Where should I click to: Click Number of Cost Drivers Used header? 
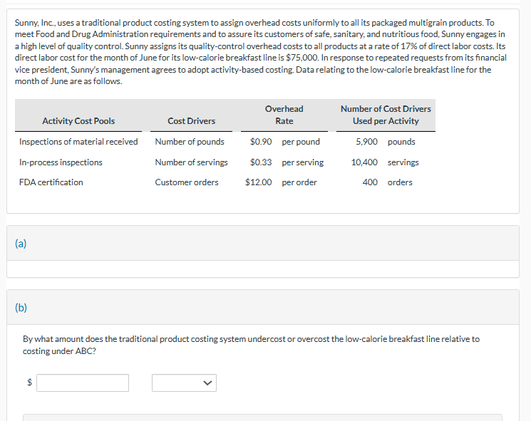[386, 115]
